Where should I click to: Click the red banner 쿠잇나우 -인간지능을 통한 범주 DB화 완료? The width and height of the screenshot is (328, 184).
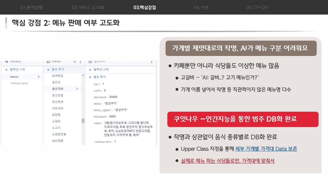coord(243,119)
